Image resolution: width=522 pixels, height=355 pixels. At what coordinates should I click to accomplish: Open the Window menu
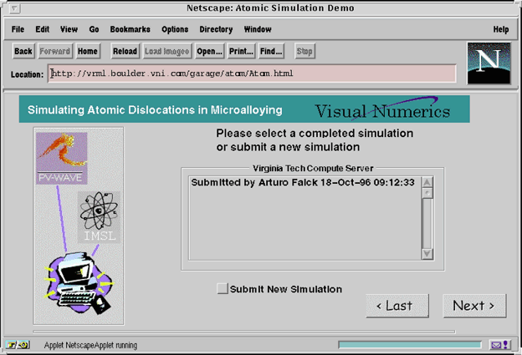point(258,29)
